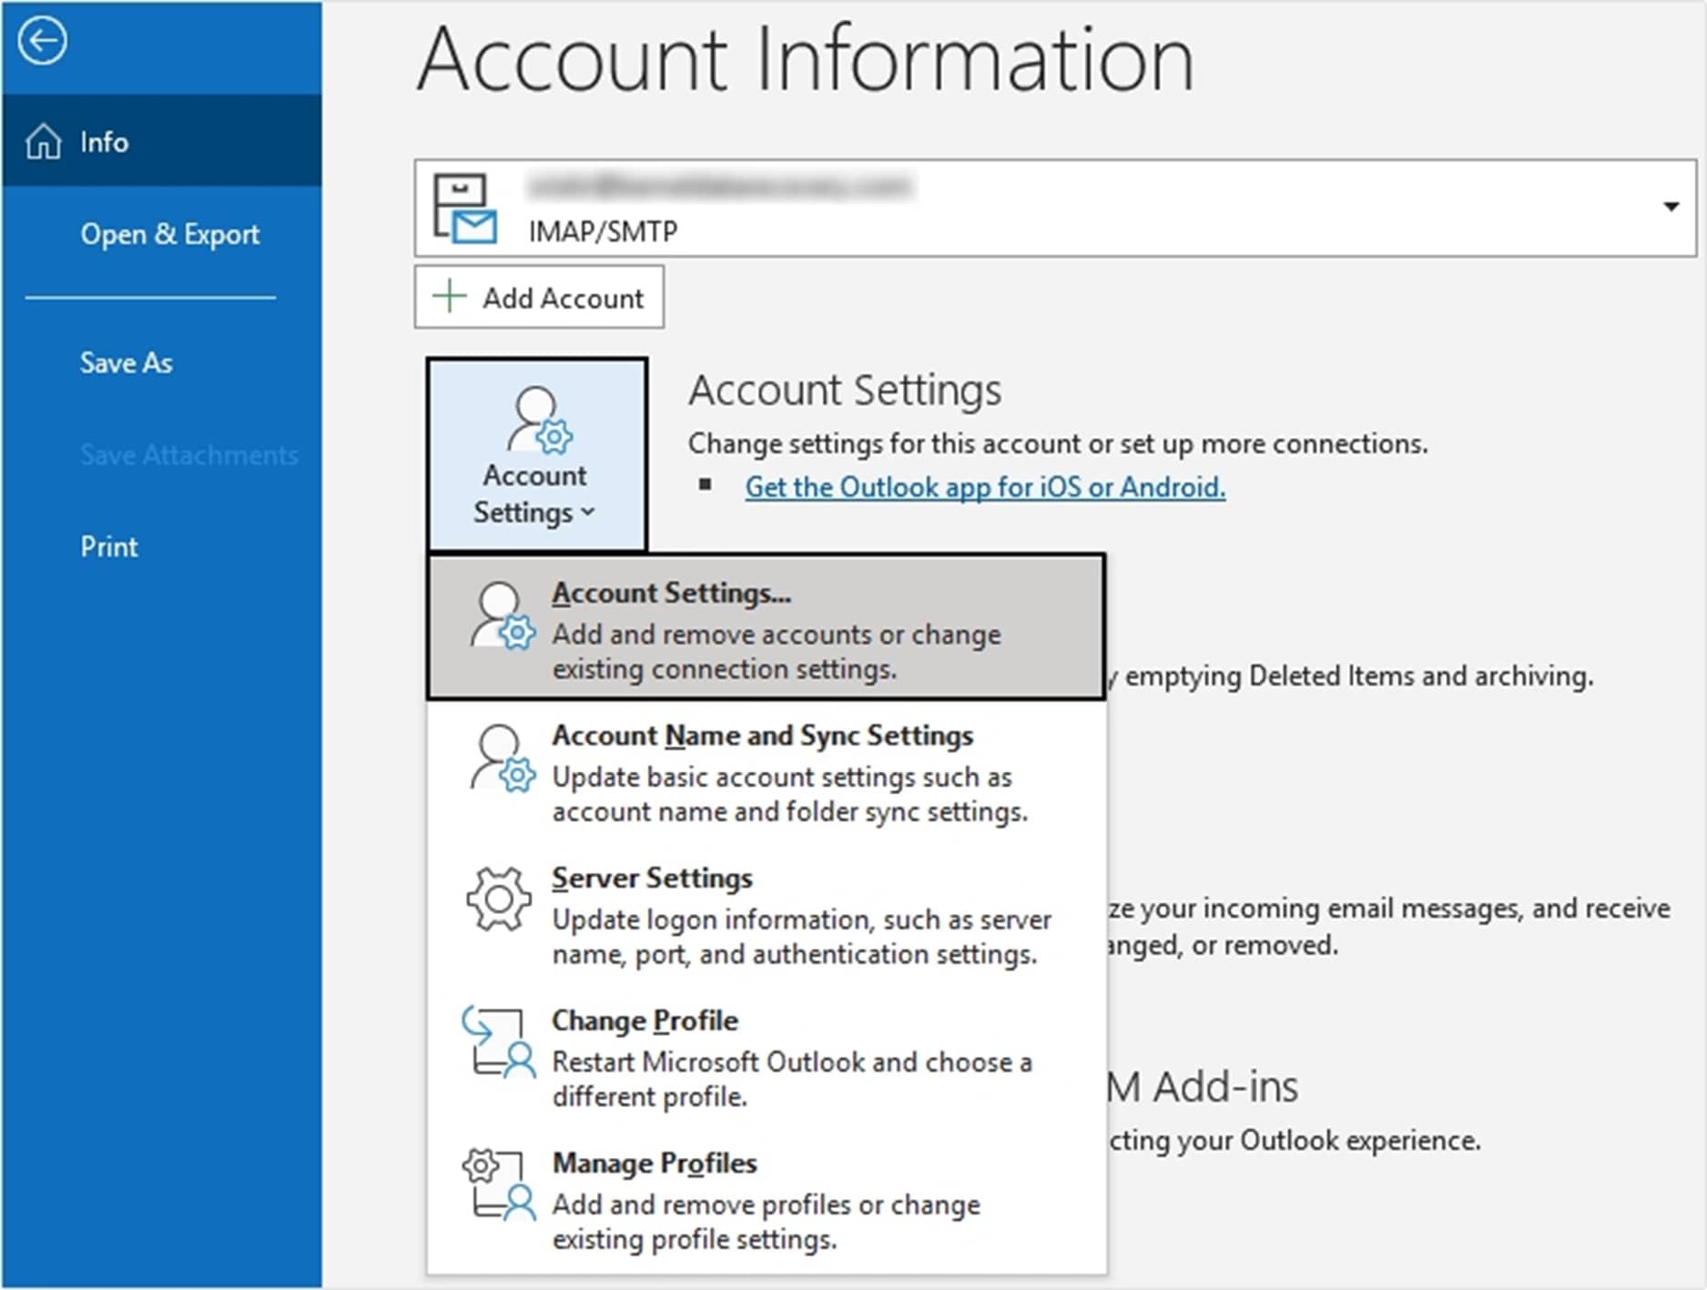Choose Change Profile option
The image size is (1707, 1290).
pos(767,1057)
